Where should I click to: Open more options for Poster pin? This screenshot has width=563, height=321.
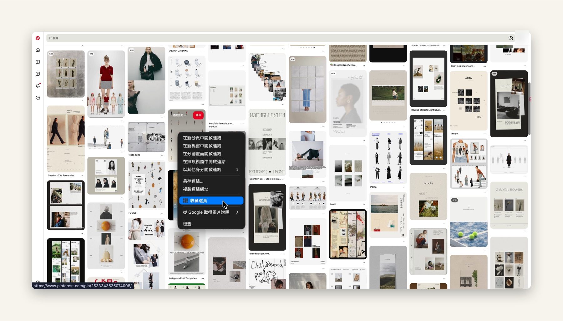(404, 187)
